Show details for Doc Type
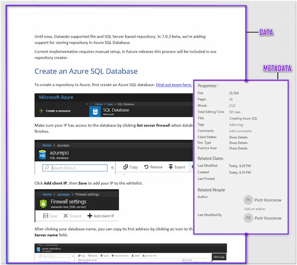 coord(238,142)
